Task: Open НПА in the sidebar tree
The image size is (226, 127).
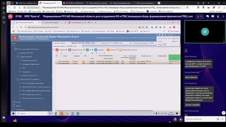Action: [23, 68]
